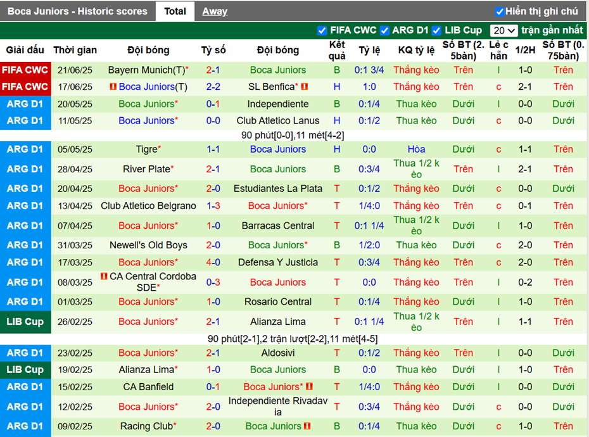Click the KQ tỷ lệ column header
This screenshot has width=589, height=437.
click(416, 50)
